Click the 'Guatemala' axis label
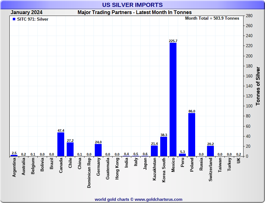 [x=108, y=168]
